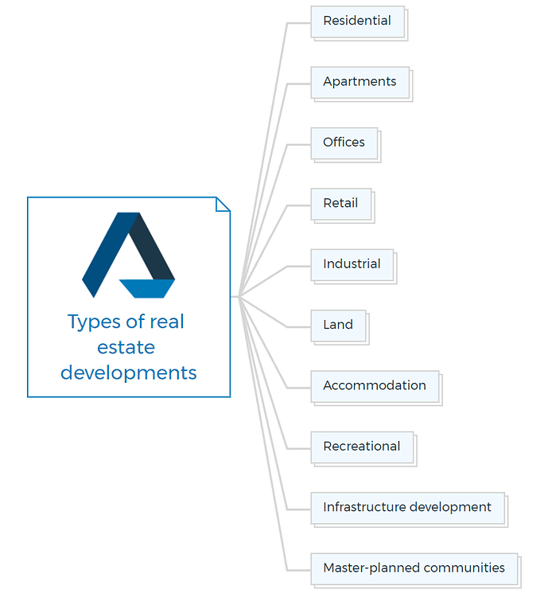The height and width of the screenshot is (597, 552).
Task: Click the "Types of real estate developments" title
Action: point(128,347)
